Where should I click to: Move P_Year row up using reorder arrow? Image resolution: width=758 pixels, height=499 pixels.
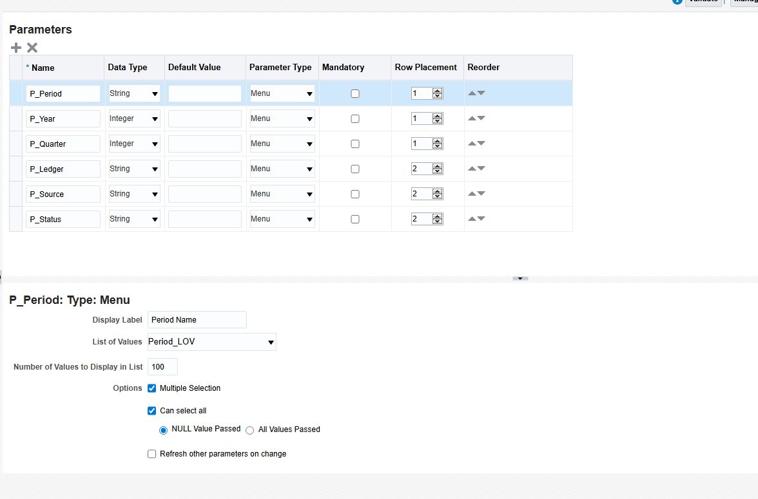pyautogui.click(x=472, y=118)
